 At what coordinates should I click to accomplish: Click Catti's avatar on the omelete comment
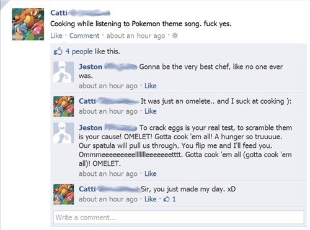64,106
